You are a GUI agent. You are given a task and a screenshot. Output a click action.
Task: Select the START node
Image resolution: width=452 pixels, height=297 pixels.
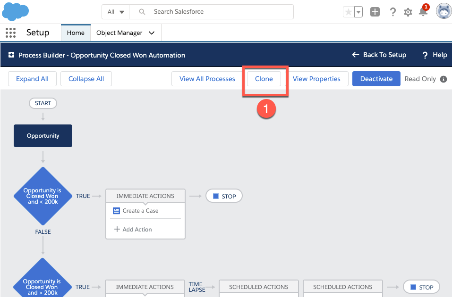pos(43,103)
